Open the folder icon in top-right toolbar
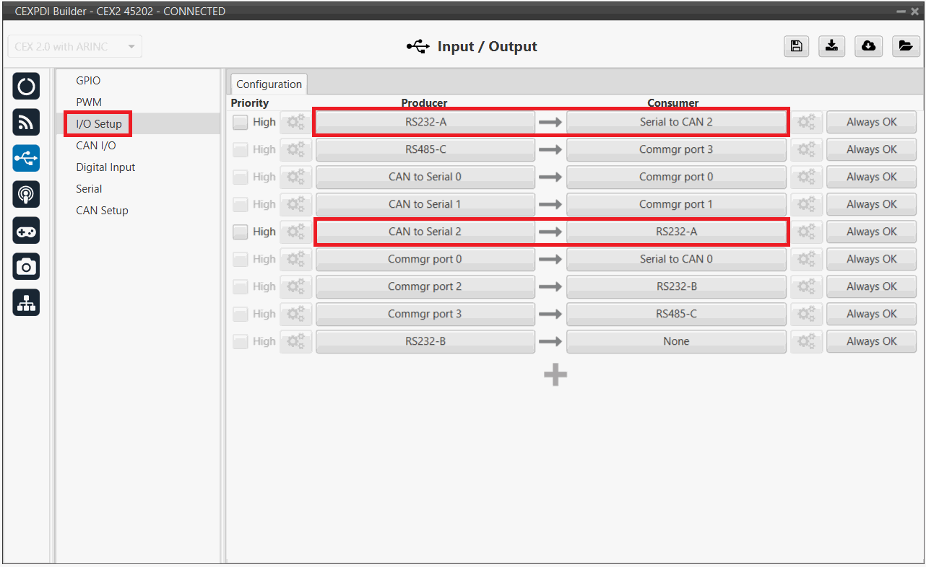 [904, 46]
